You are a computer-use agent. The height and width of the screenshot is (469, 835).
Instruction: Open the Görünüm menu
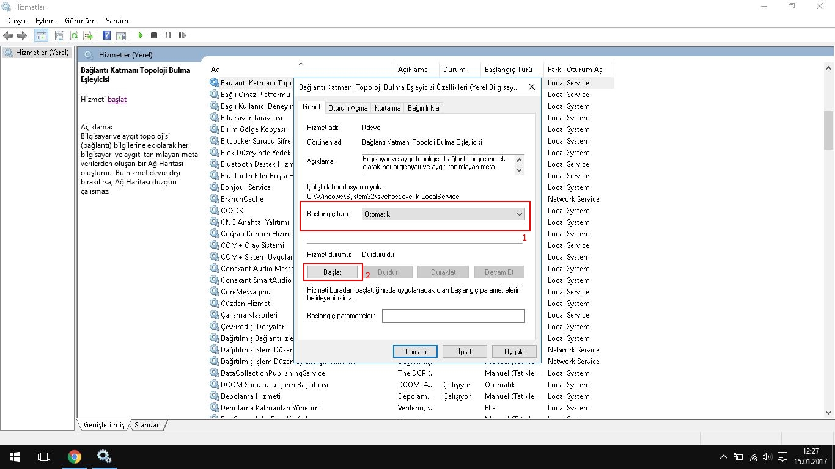80,21
